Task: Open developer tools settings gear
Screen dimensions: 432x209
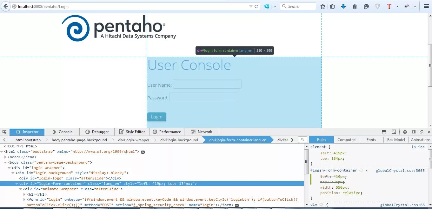Action: 405,132
